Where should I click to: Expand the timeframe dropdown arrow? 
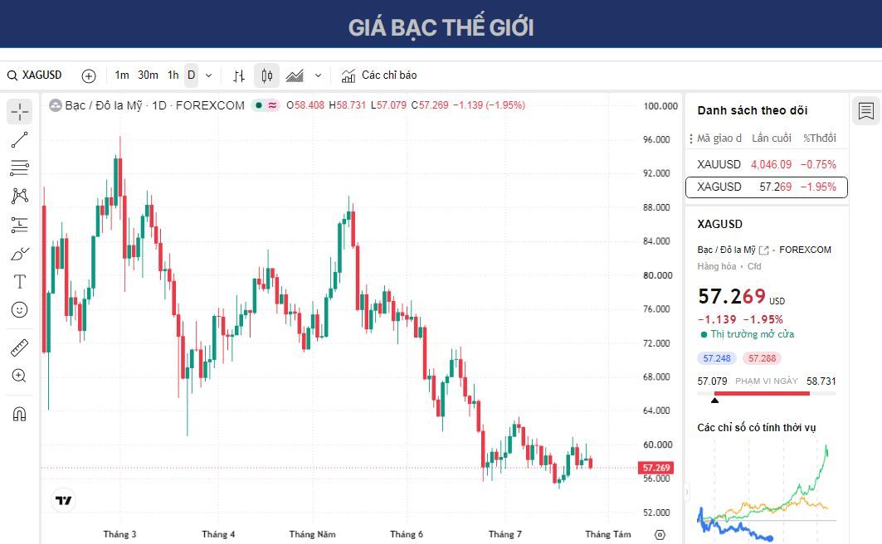209,75
